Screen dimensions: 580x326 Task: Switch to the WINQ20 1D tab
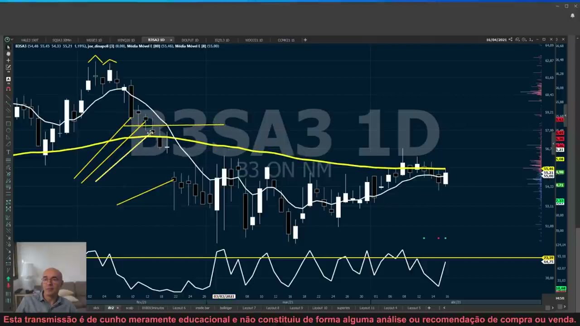[x=126, y=40]
